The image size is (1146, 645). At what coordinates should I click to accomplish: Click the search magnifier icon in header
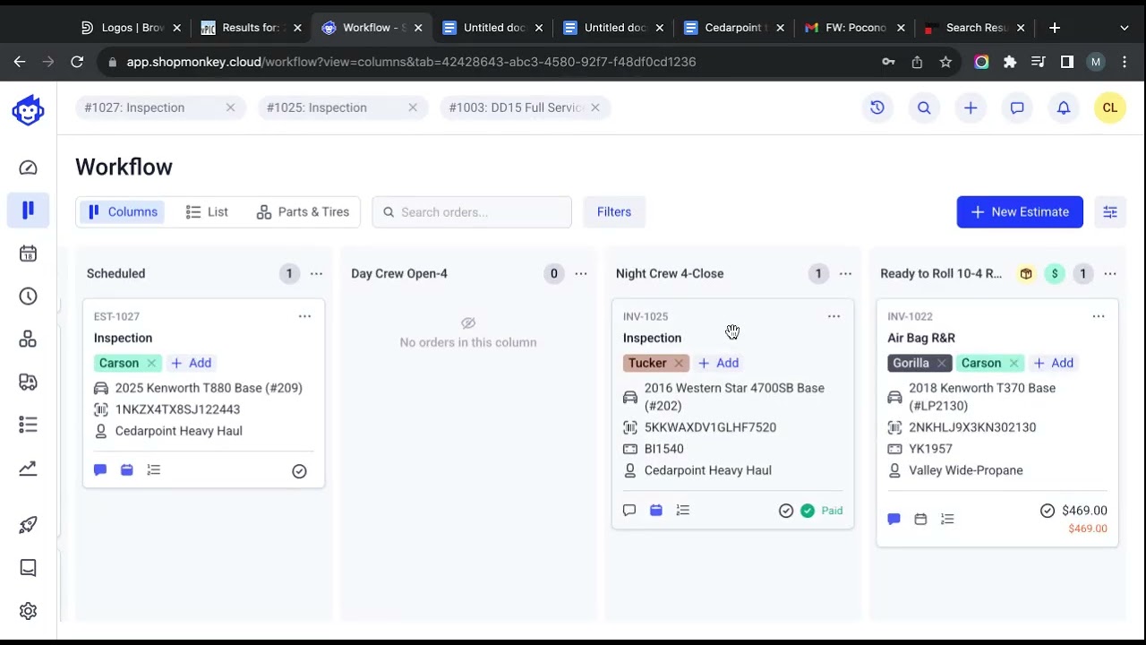[x=924, y=107]
